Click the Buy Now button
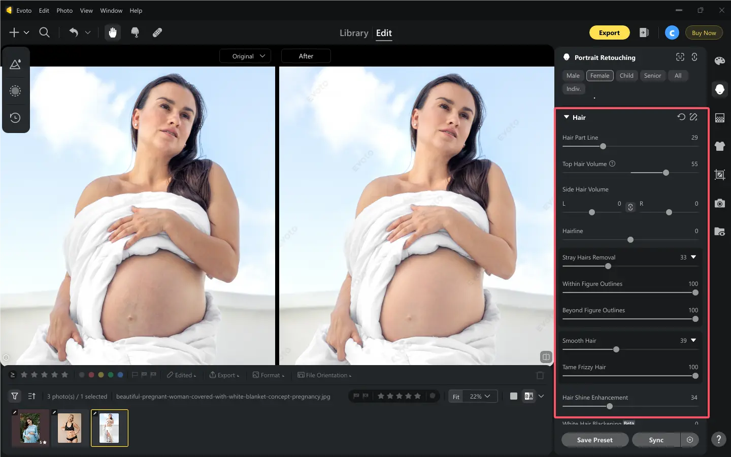 pos(704,32)
